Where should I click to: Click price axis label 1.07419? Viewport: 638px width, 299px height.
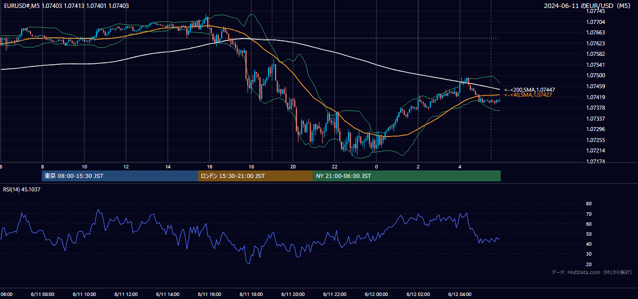pos(596,97)
